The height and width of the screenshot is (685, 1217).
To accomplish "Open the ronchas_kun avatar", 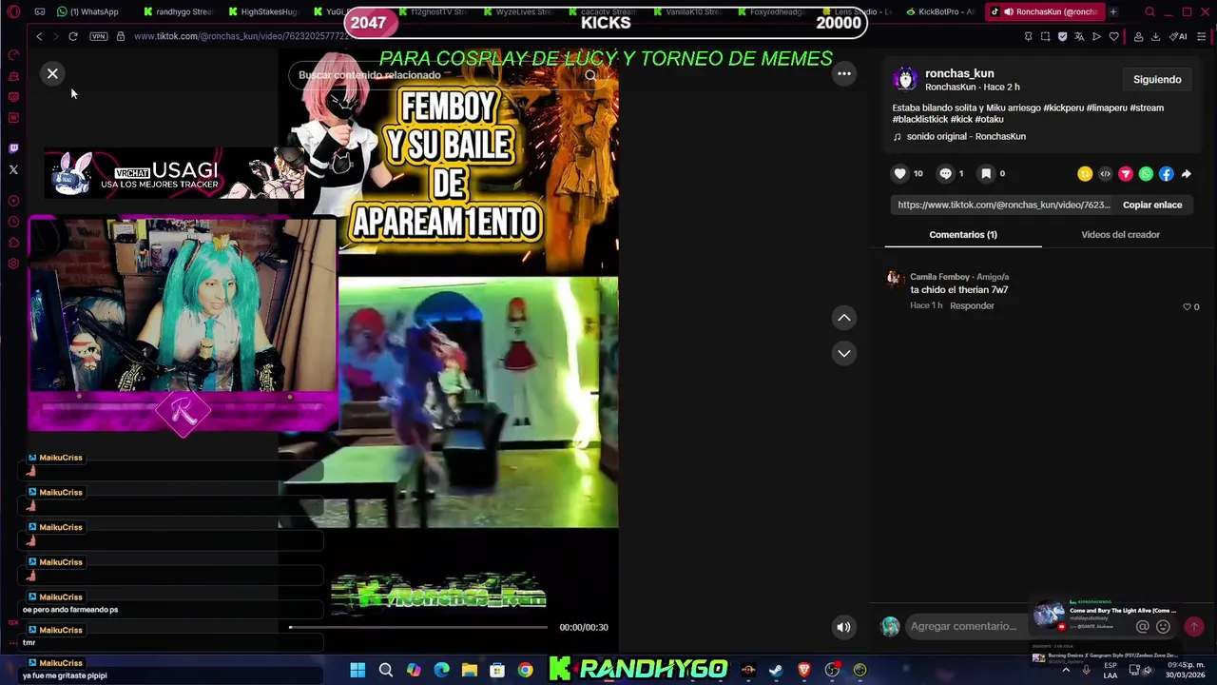I will tap(905, 79).
